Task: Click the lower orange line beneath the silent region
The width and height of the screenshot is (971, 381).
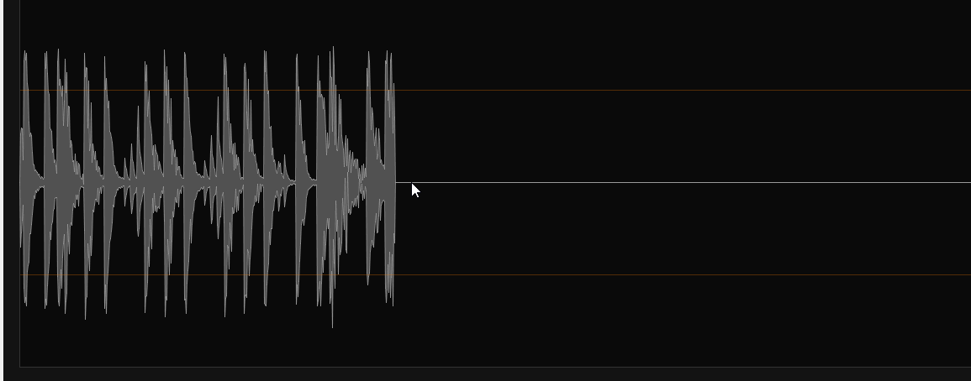Action: click(683, 274)
